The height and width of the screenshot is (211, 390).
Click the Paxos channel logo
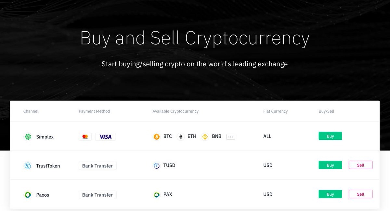pos(28,195)
